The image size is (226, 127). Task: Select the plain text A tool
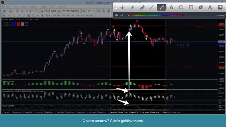pyautogui.click(x=171, y=7)
